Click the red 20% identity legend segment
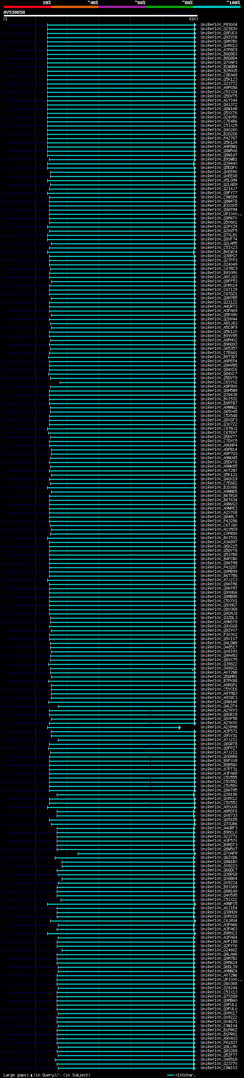This screenshot has width=244, height=1078. tap(27, 7)
